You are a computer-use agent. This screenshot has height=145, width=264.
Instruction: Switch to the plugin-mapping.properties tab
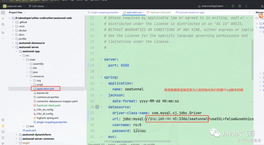click(x=104, y=12)
